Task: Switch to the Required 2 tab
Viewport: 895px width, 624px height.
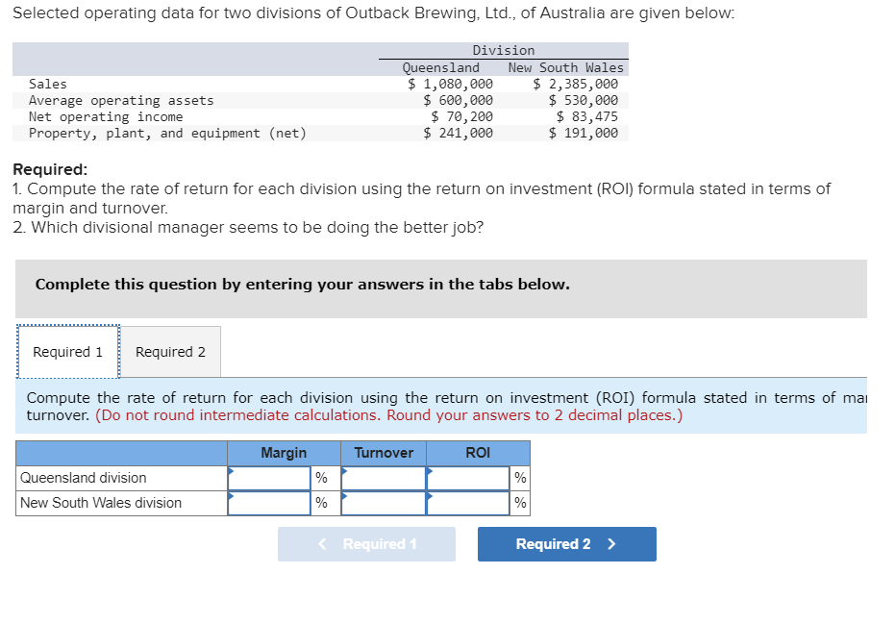Action: [170, 351]
